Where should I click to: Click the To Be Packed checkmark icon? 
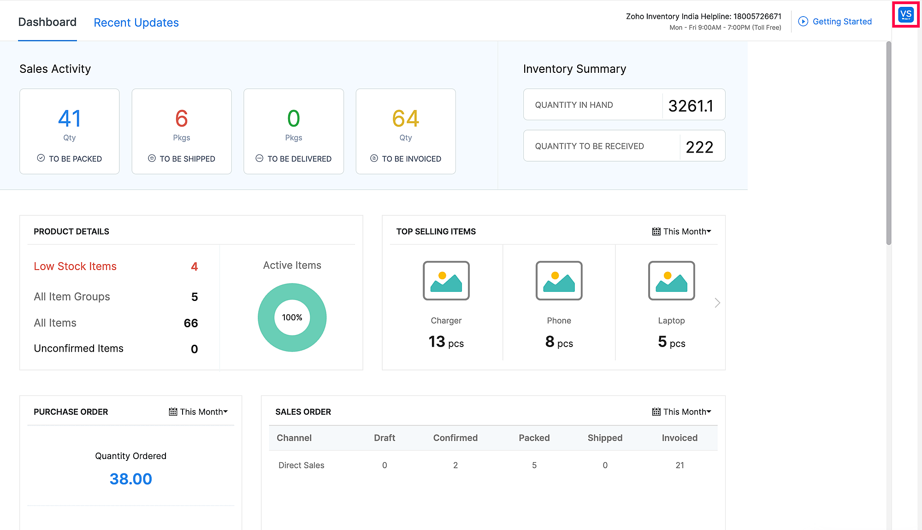click(x=41, y=158)
